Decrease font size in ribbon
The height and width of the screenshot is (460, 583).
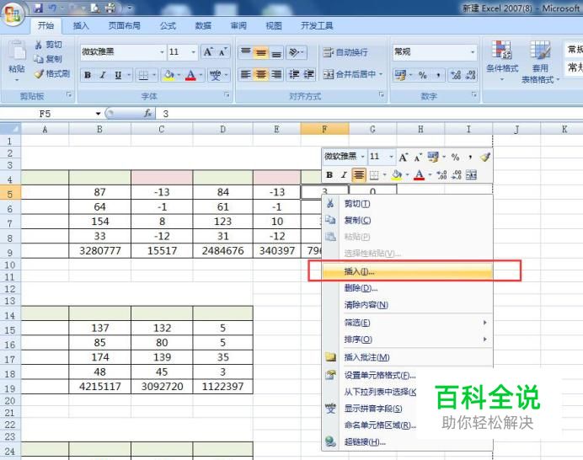222,52
